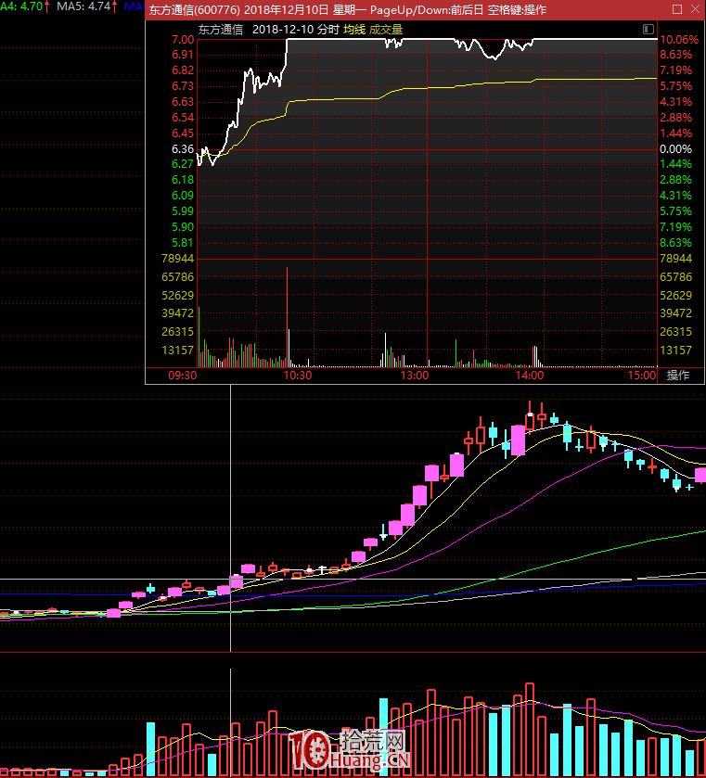Screen dimensions: 706x778
Task: Click the tallest intraday volume spike bar
Action: [x=287, y=315]
